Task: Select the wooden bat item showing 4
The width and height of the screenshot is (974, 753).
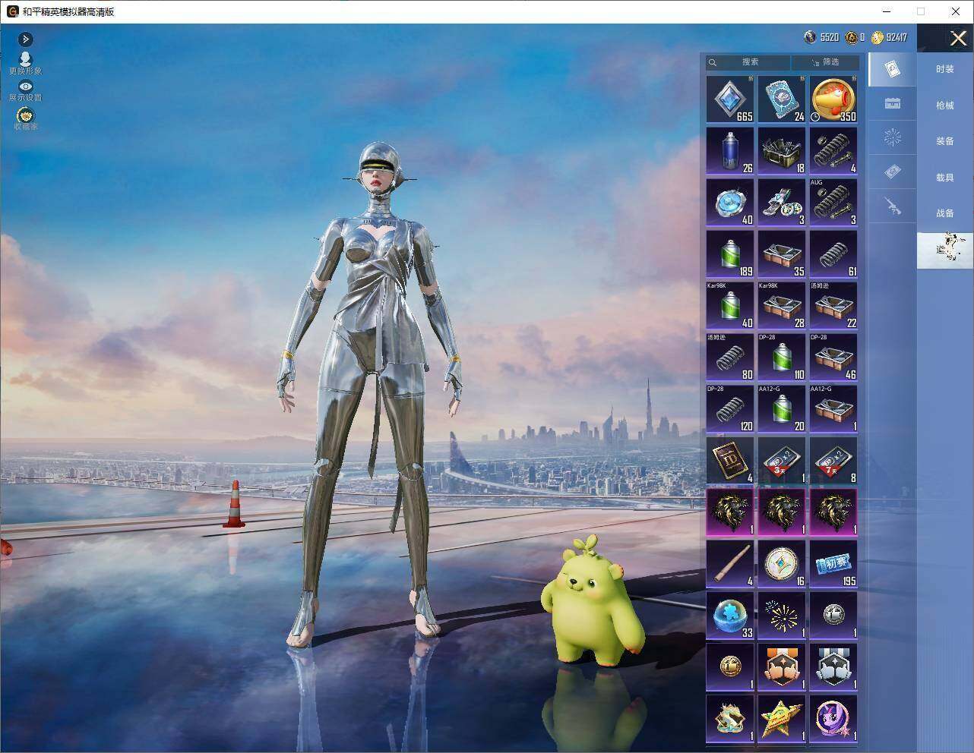Action: pyautogui.click(x=730, y=563)
